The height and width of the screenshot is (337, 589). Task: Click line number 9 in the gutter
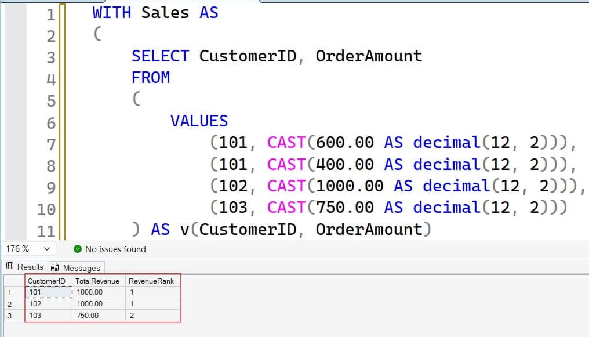tap(51, 188)
